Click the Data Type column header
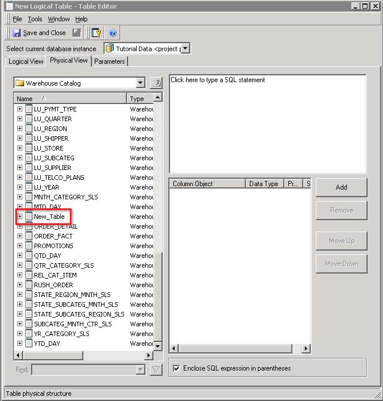 coord(264,184)
